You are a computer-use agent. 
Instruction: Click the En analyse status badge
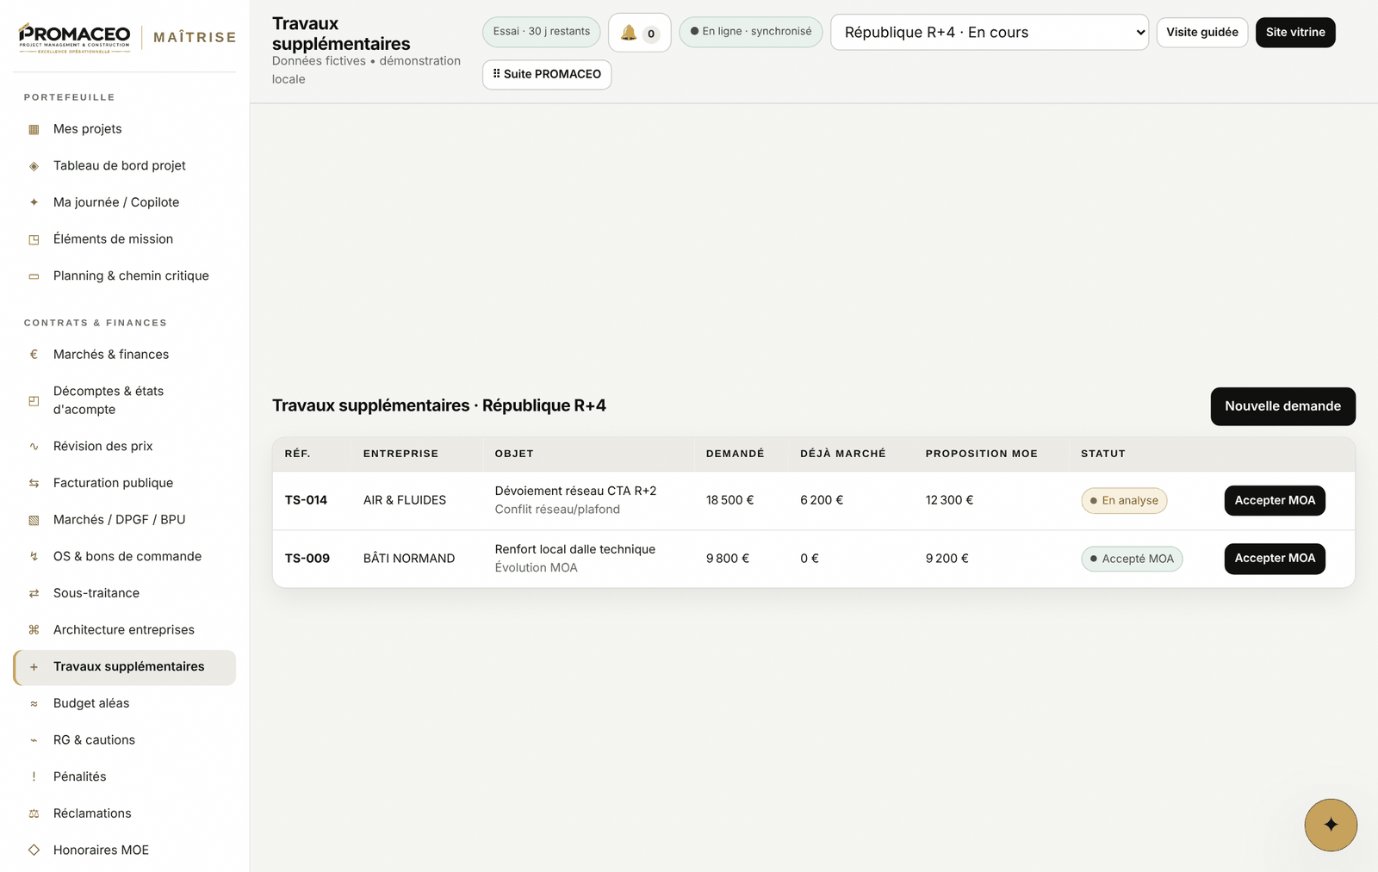pos(1124,501)
